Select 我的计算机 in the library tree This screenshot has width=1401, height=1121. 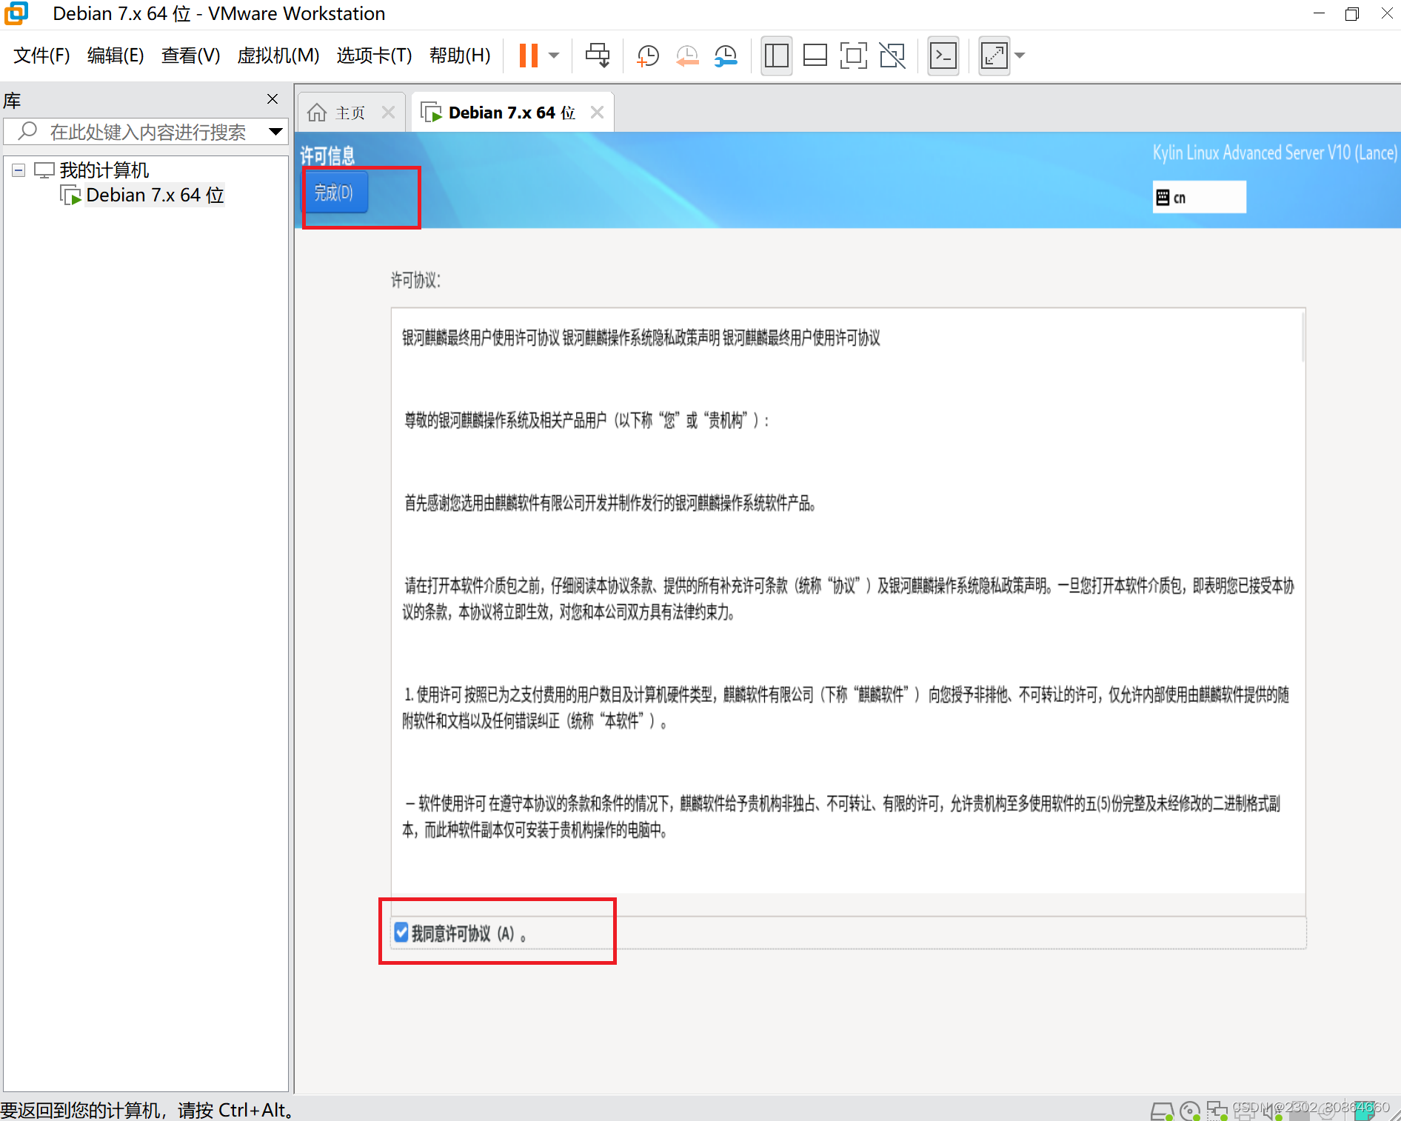click(104, 170)
